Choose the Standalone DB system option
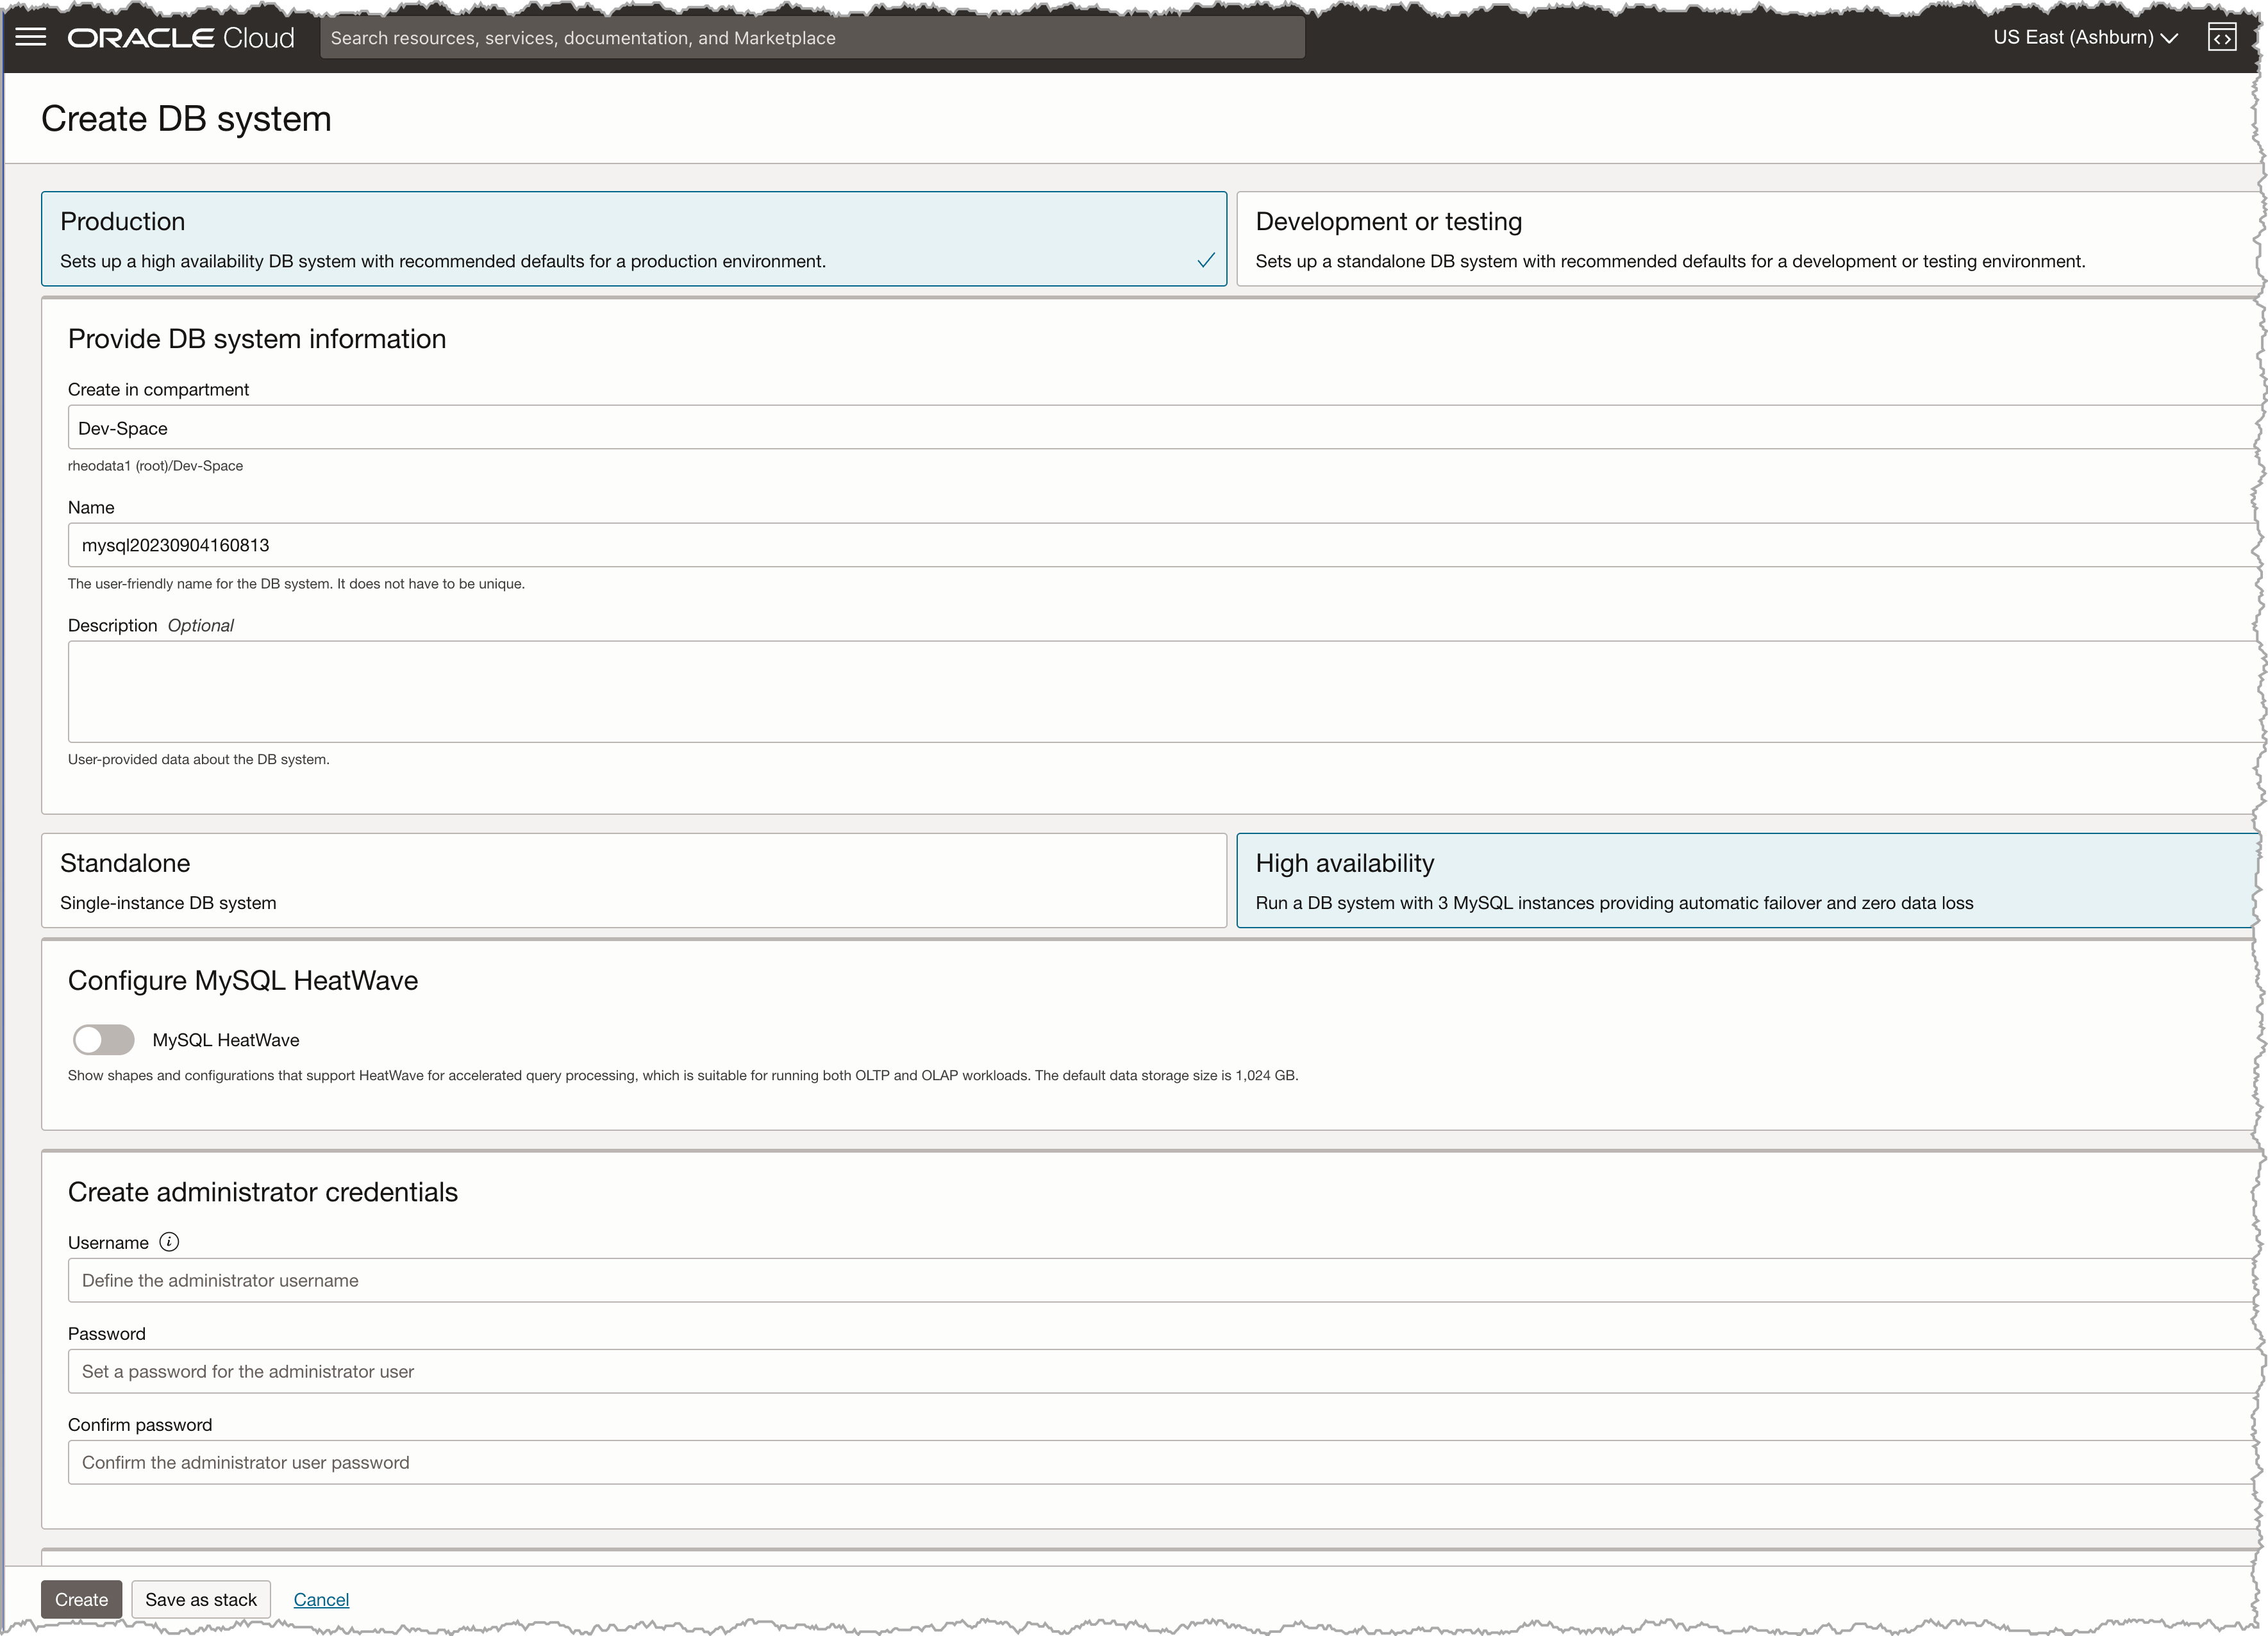This screenshot has height=1636, width=2268. (x=633, y=880)
